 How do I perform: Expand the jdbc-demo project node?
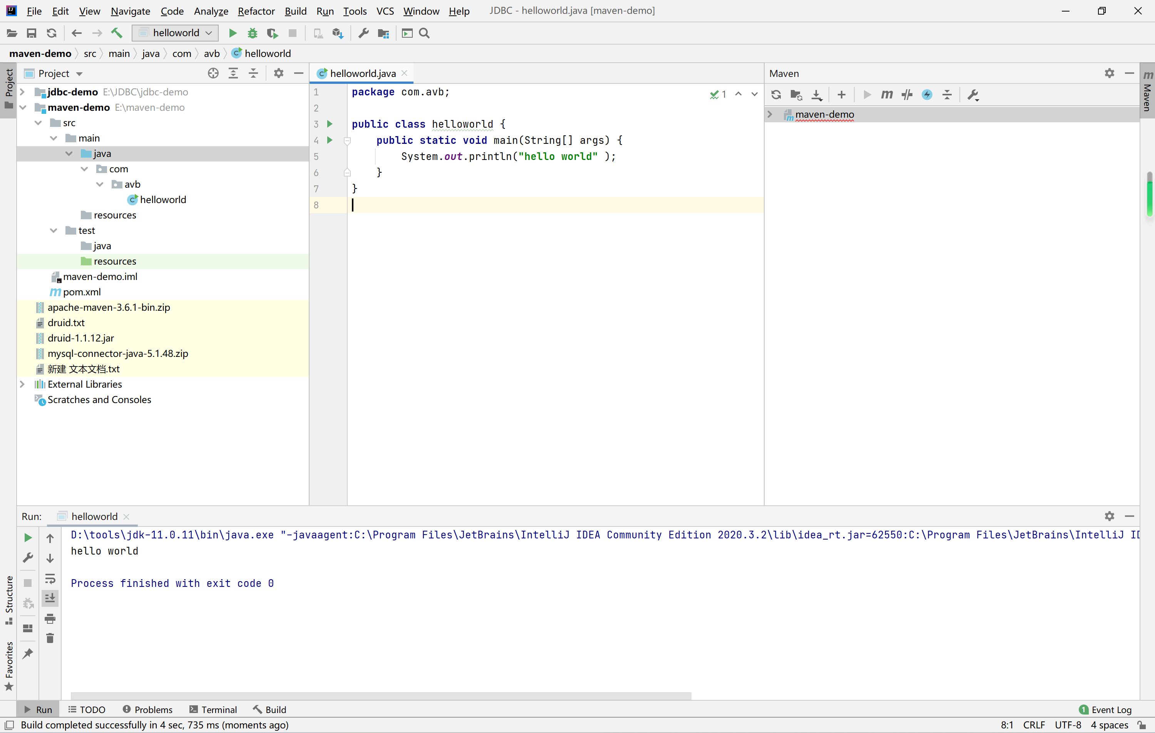coord(22,92)
